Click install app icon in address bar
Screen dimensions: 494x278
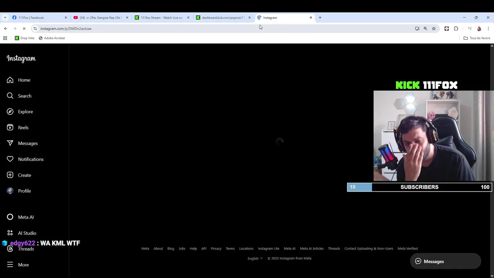pyautogui.click(x=417, y=29)
